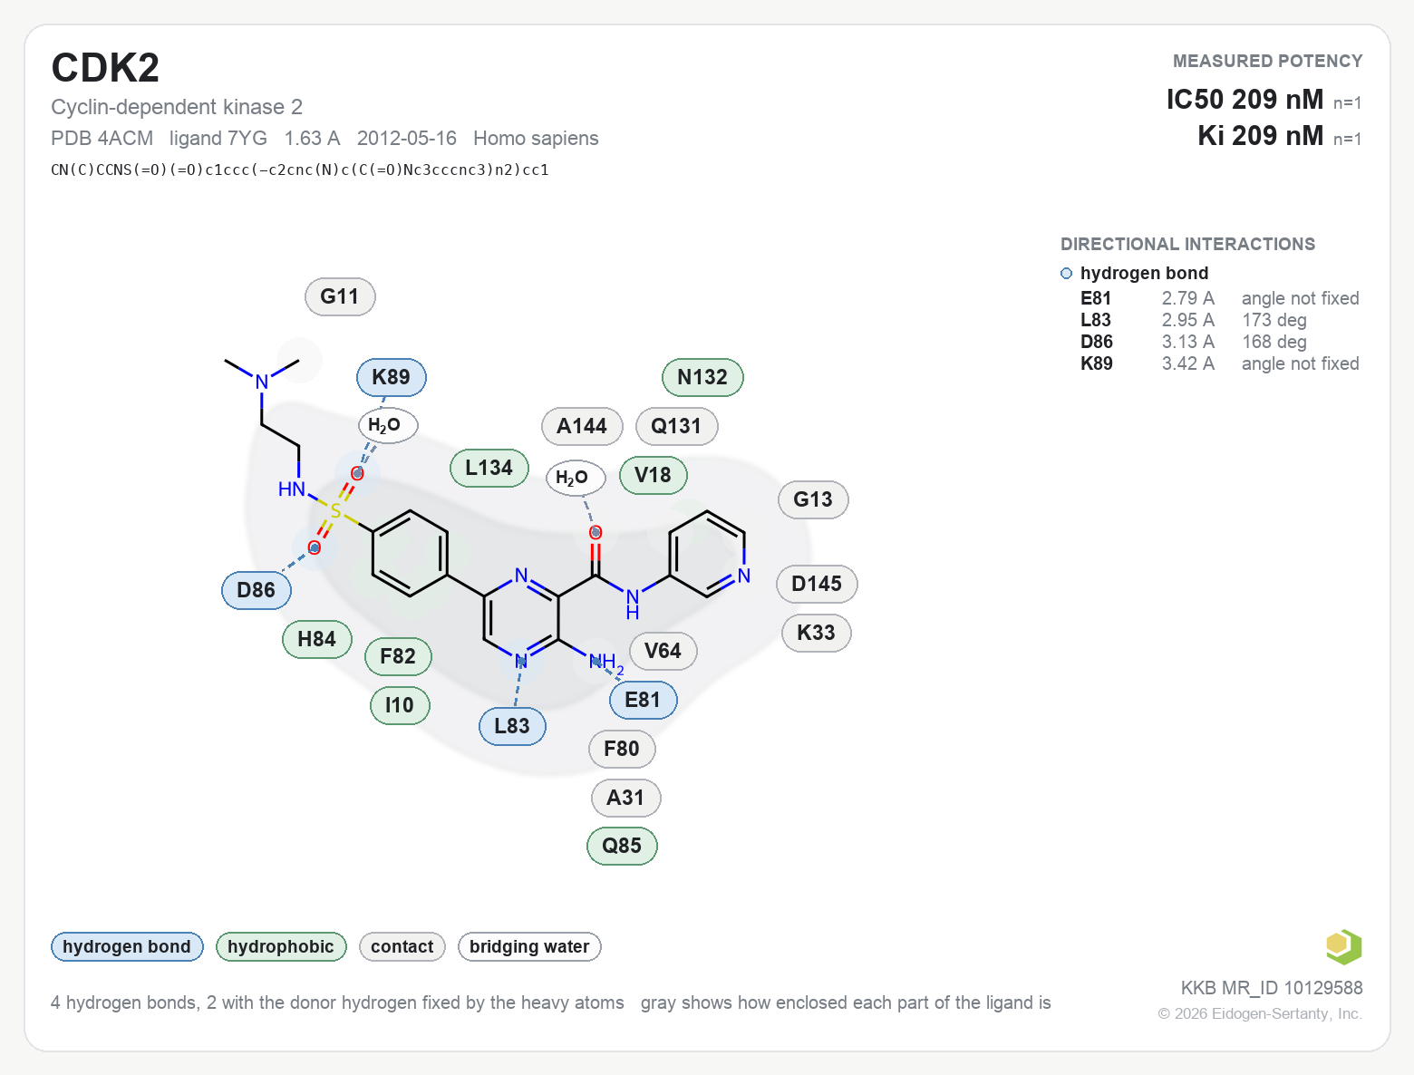Image resolution: width=1414 pixels, height=1075 pixels.
Task: Click the green hexagon logo icon
Action: (1343, 947)
